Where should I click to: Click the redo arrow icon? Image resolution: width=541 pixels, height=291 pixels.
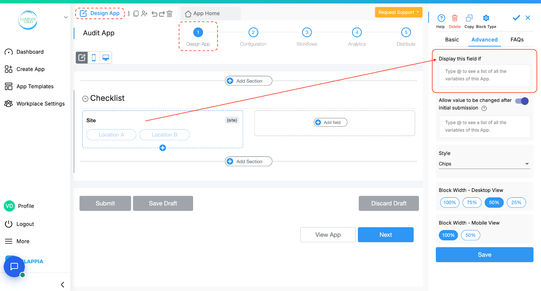(x=162, y=14)
